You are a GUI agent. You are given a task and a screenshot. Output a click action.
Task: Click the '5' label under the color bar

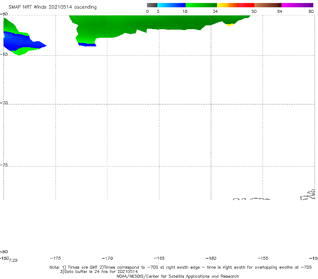click(x=158, y=11)
